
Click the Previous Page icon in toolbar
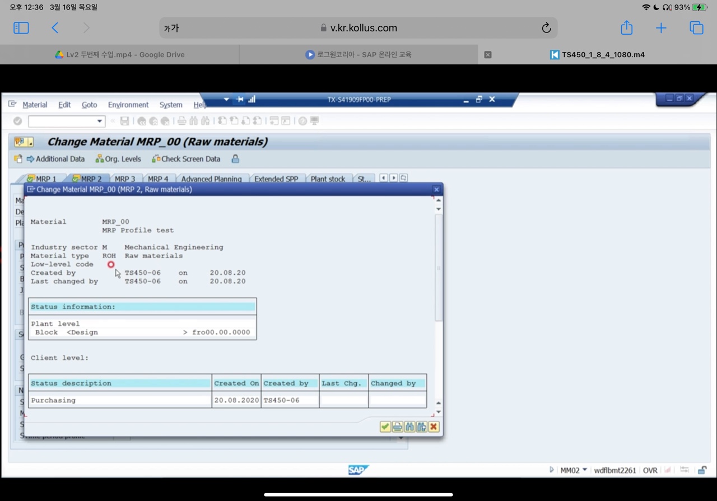234,121
